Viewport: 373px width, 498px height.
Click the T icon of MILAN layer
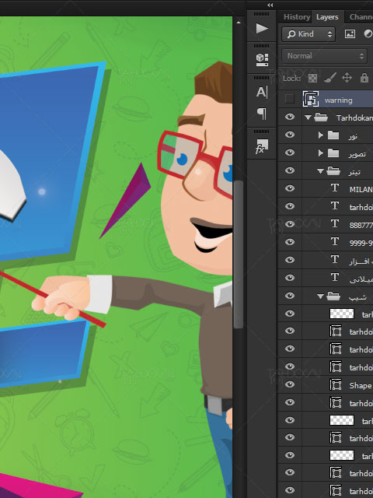335,188
